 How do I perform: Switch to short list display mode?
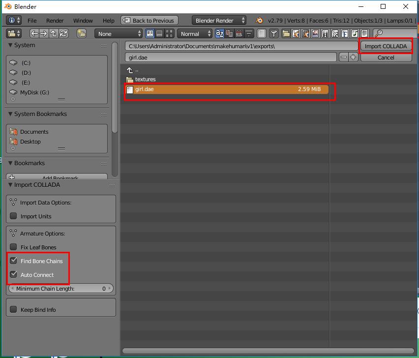(150, 33)
